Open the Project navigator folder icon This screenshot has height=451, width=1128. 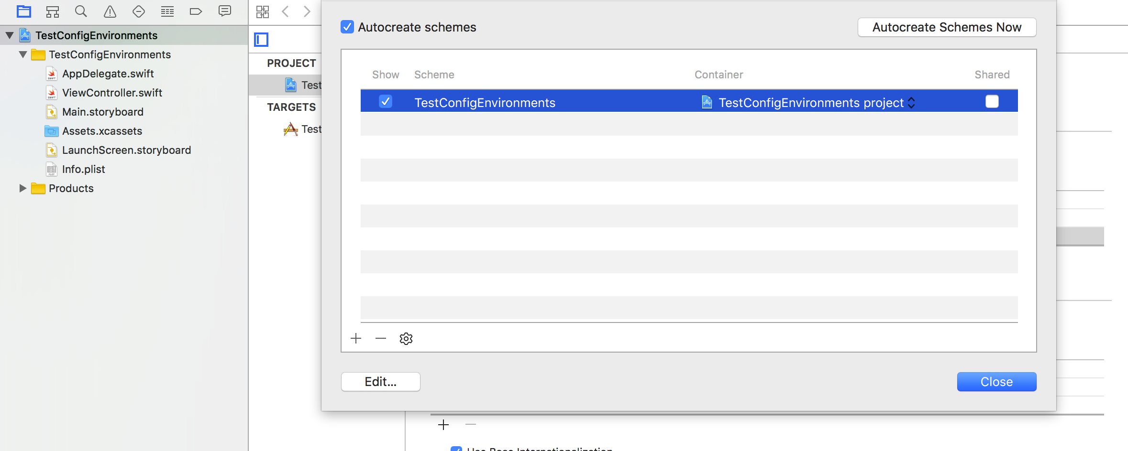[23, 11]
